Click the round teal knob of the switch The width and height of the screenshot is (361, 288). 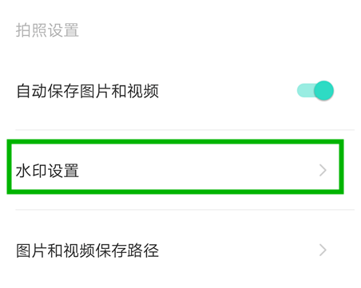(323, 91)
